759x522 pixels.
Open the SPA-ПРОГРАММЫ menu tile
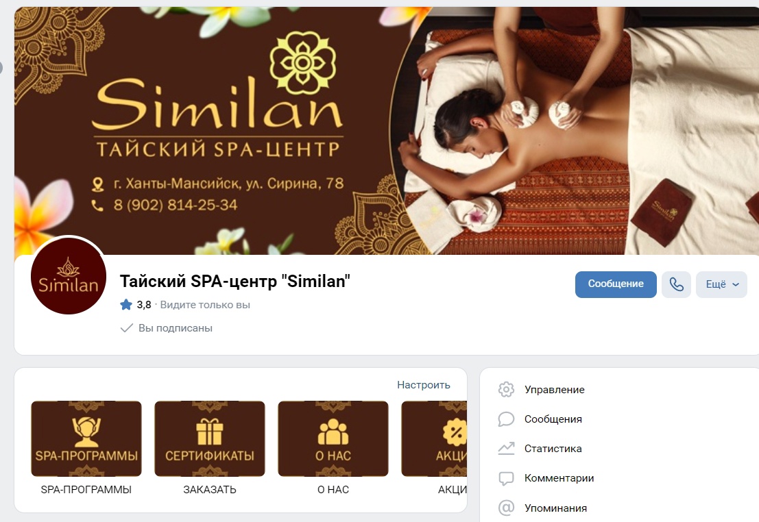tap(86, 438)
